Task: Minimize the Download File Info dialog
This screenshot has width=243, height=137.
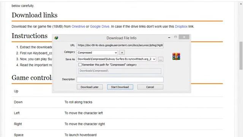Action: (x=169, y=37)
